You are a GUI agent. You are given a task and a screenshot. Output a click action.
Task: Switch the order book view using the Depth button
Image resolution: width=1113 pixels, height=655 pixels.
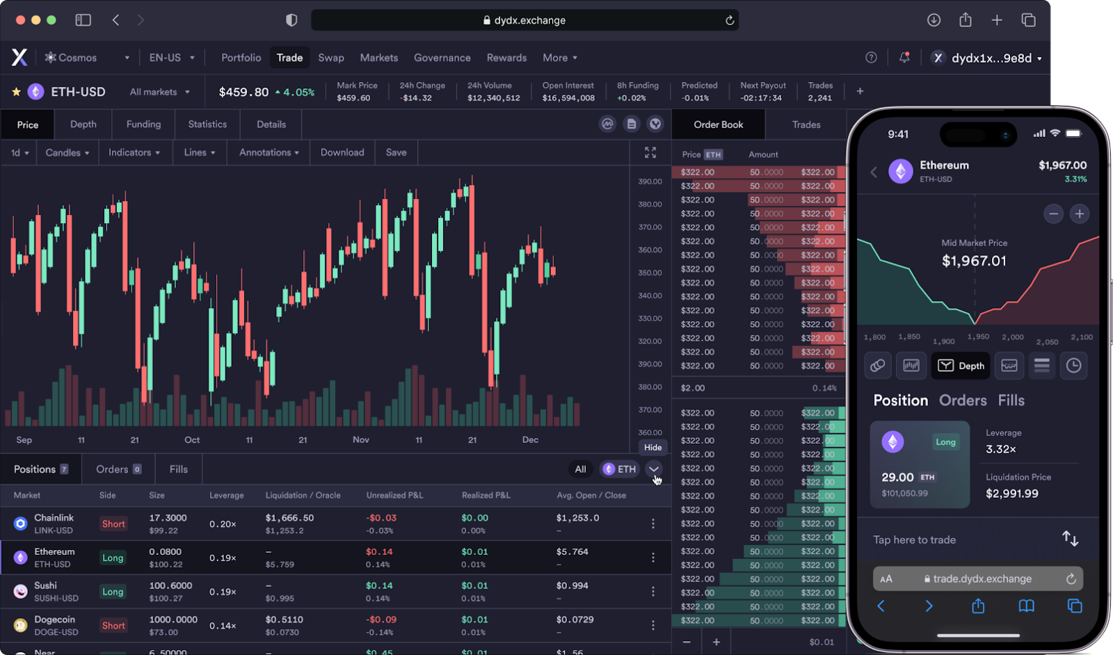pos(960,366)
